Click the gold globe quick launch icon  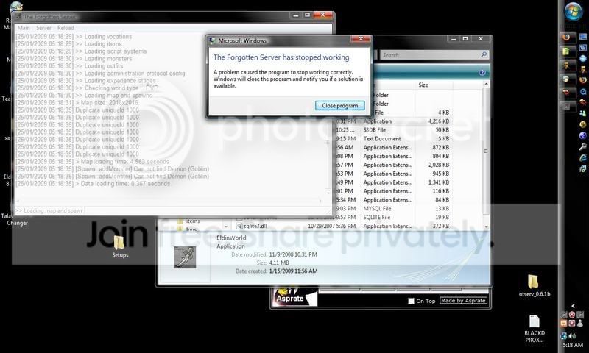tap(583, 124)
